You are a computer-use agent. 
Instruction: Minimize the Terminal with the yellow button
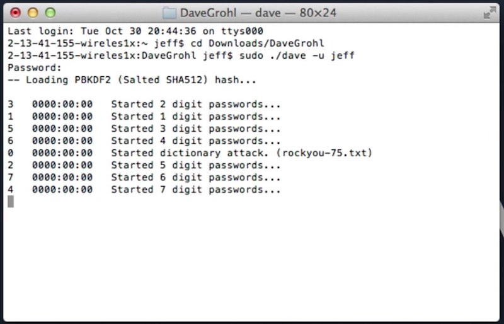[x=33, y=13]
